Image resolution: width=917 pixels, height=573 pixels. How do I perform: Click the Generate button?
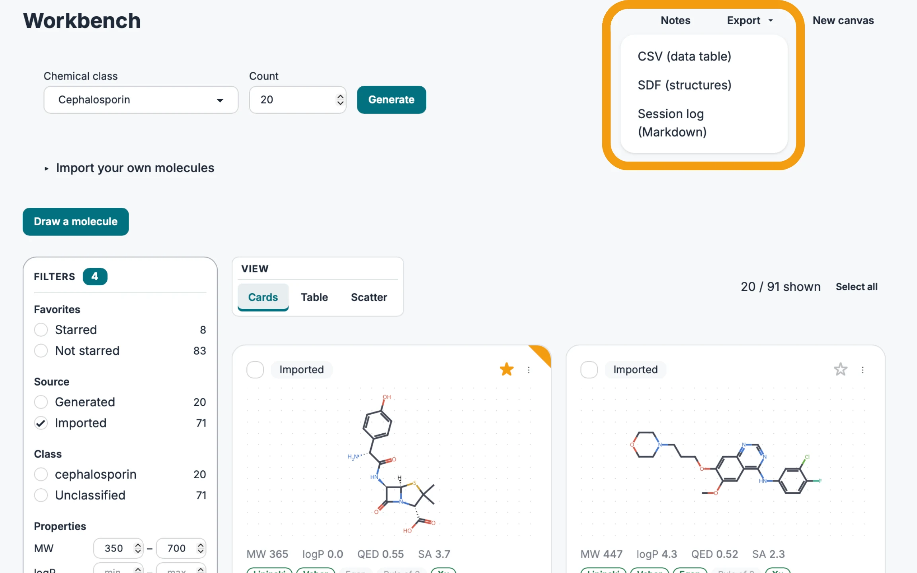point(391,99)
